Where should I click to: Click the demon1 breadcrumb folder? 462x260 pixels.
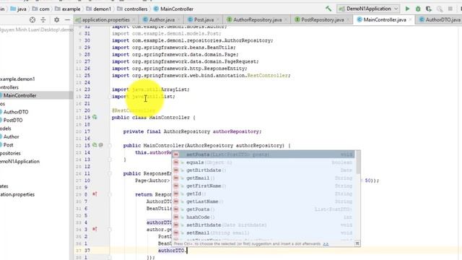(x=99, y=9)
